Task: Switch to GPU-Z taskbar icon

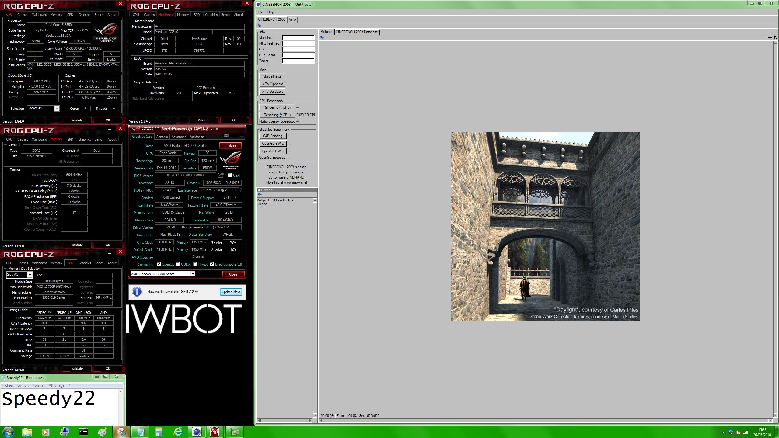Action: point(235,432)
